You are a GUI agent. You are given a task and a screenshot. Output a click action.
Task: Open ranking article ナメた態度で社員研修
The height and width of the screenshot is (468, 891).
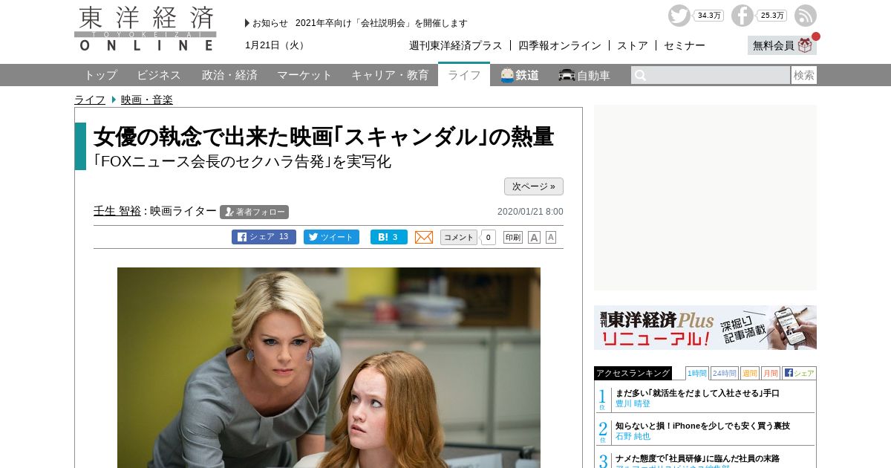point(697,458)
